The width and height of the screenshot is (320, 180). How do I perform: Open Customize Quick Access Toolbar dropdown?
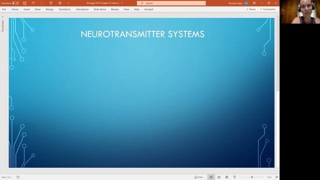coord(68,3)
